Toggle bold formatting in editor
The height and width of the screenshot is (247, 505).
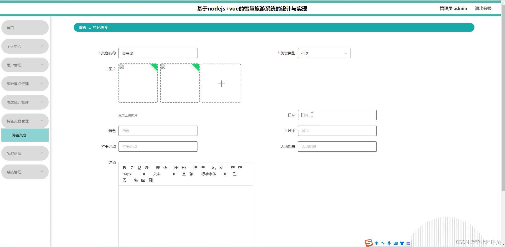pyautogui.click(x=125, y=168)
